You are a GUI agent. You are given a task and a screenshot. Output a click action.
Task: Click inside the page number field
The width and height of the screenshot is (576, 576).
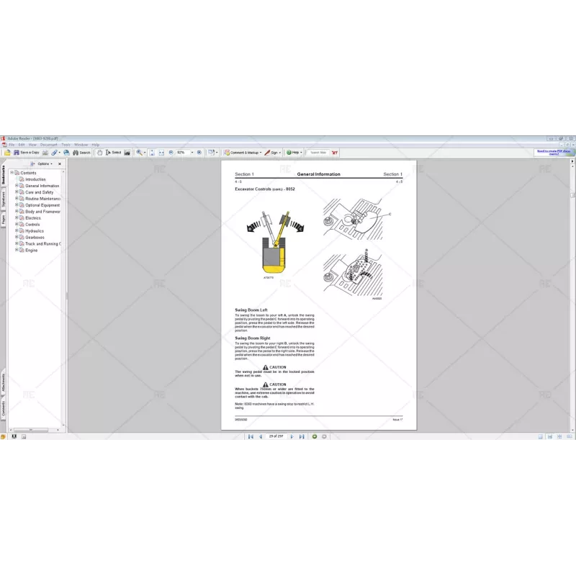275,436
